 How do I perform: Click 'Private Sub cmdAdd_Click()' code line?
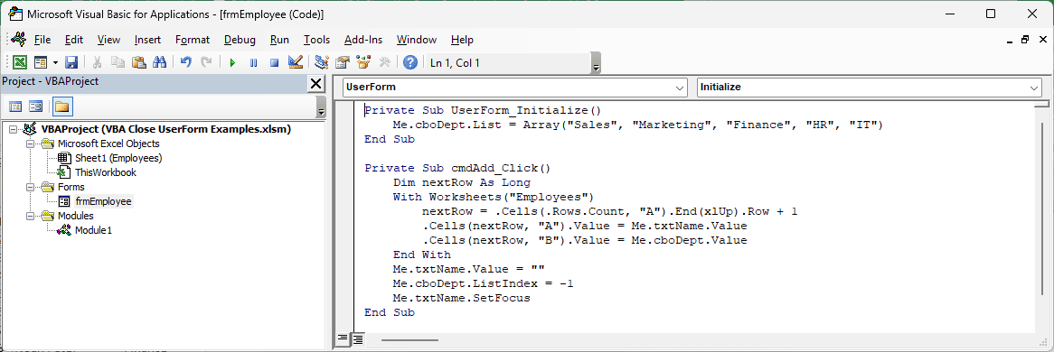457,168
